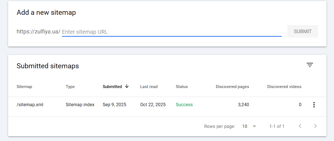Expand the rows per page dropdown

point(254,127)
